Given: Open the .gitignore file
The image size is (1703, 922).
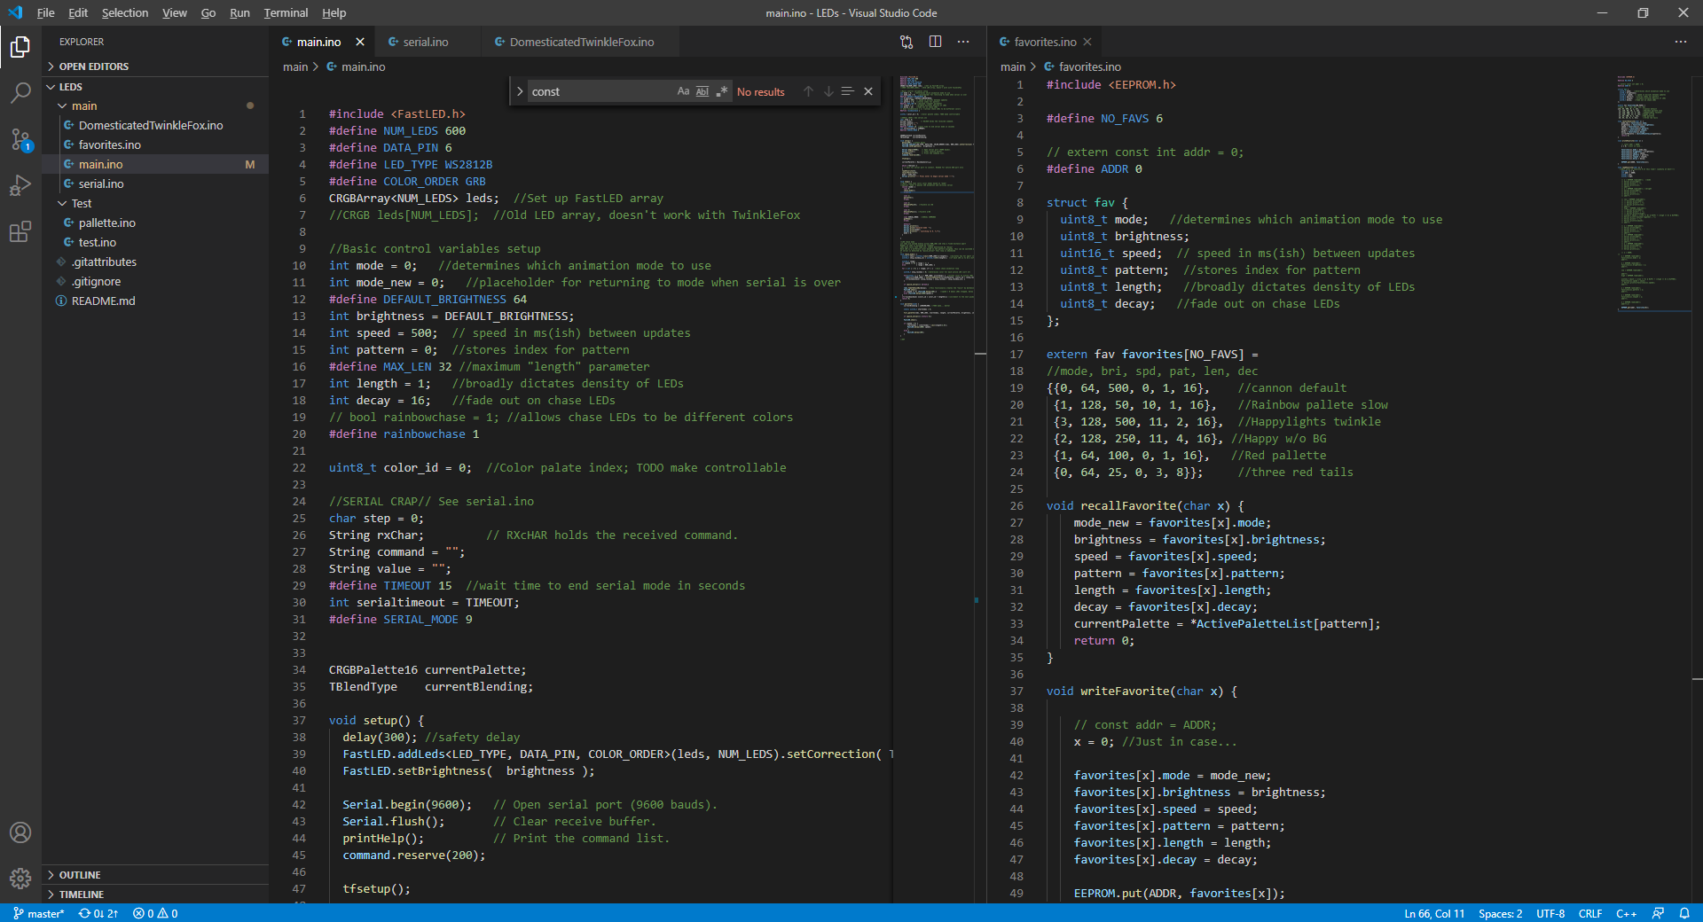Looking at the screenshot, I should point(155,281).
